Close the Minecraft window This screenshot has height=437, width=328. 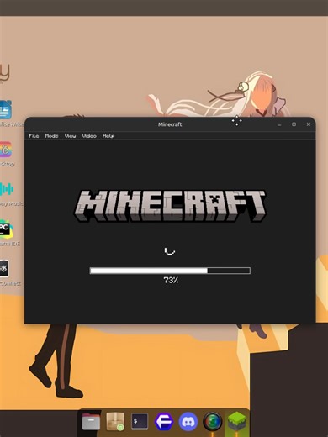coord(309,124)
